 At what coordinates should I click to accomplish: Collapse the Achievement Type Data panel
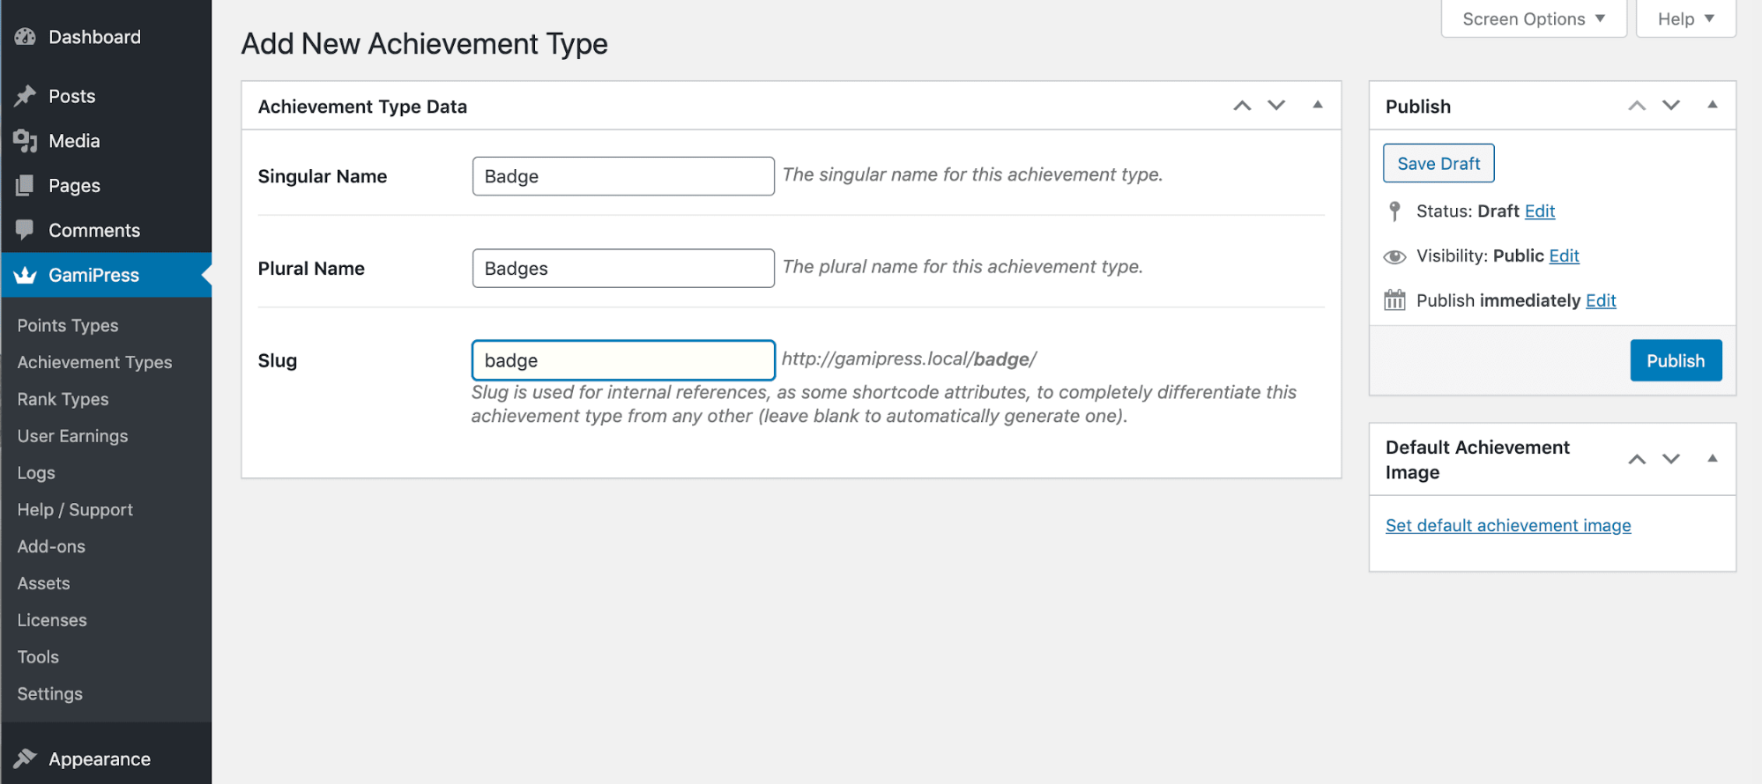1318,105
